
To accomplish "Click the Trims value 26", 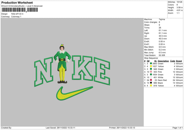I will tap(160, 28).
